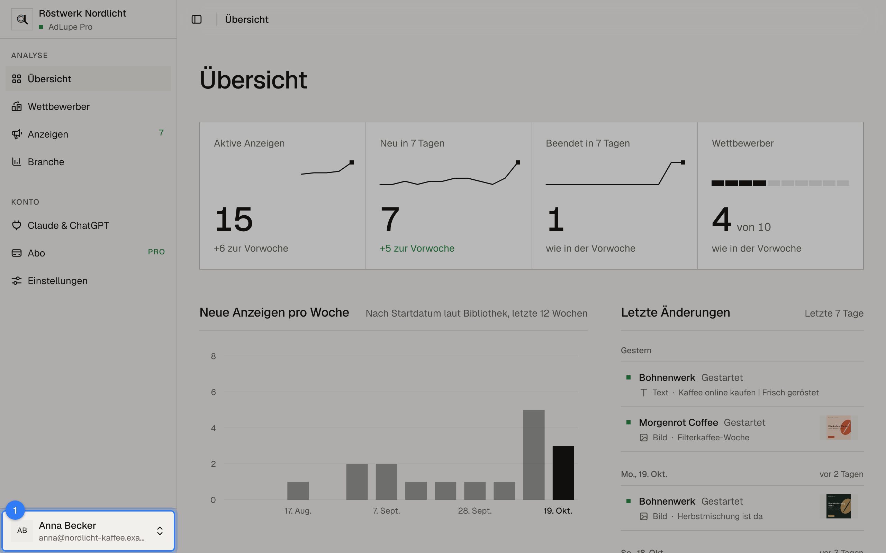The width and height of the screenshot is (886, 553).
Task: Open the Herbstmischung ad thumbnail
Action: pos(838,506)
